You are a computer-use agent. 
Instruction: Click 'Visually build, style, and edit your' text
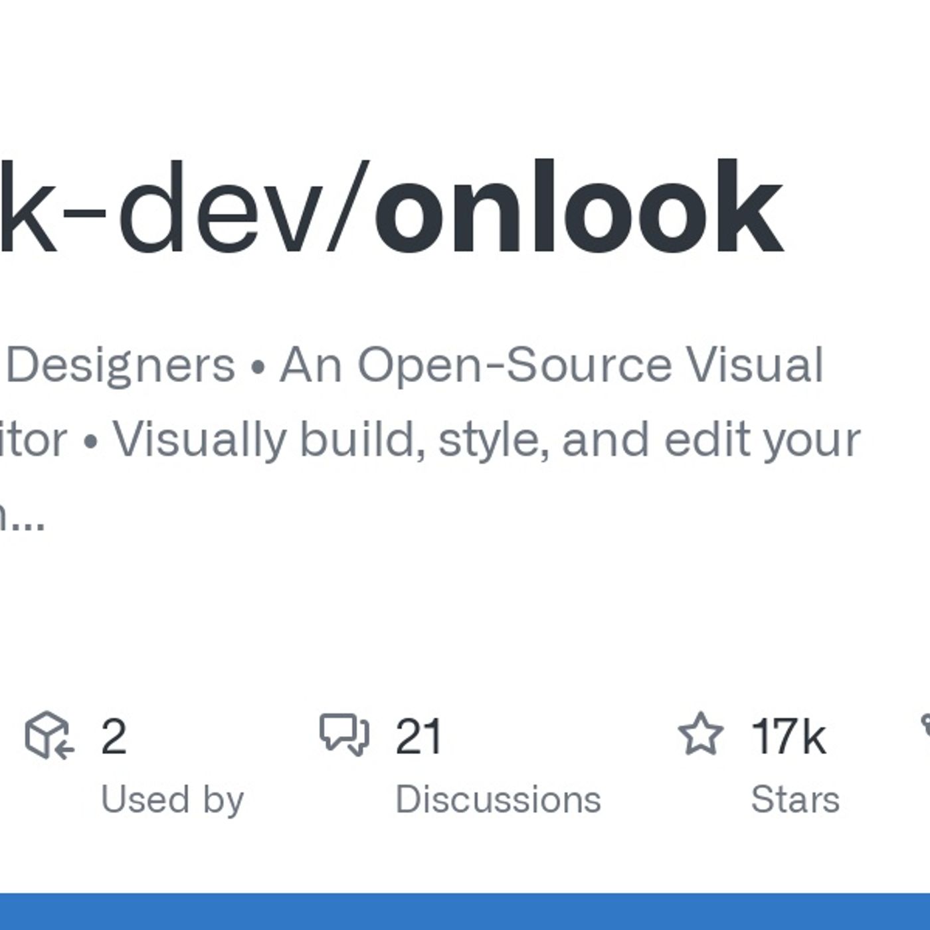coord(486,440)
